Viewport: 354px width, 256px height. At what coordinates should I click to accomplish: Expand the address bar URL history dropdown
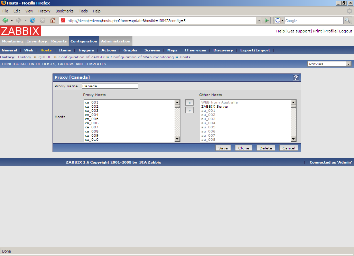pyautogui.click(x=259, y=20)
